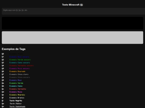Click the §0 tag code
145x108 pixels.
(3, 54)
